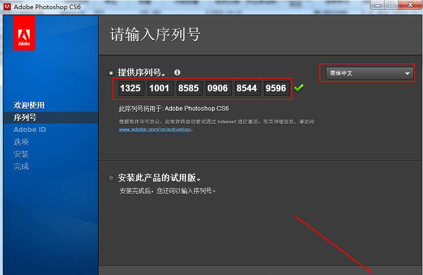The image size is (423, 275).
Task: Click text 此序列号将用于: Adobe Photoshop CS6
Action: click(174, 109)
